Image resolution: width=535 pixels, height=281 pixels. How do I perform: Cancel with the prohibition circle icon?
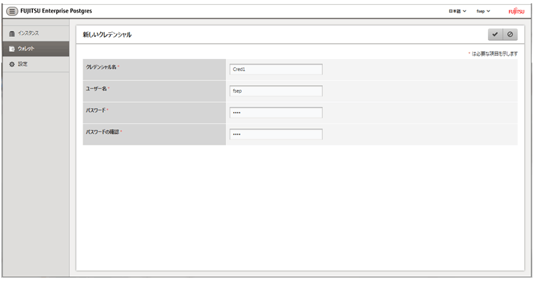point(510,34)
